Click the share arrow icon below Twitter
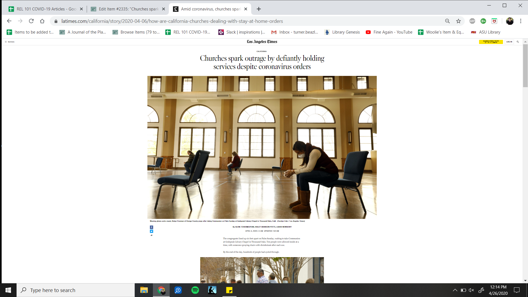 152,235
